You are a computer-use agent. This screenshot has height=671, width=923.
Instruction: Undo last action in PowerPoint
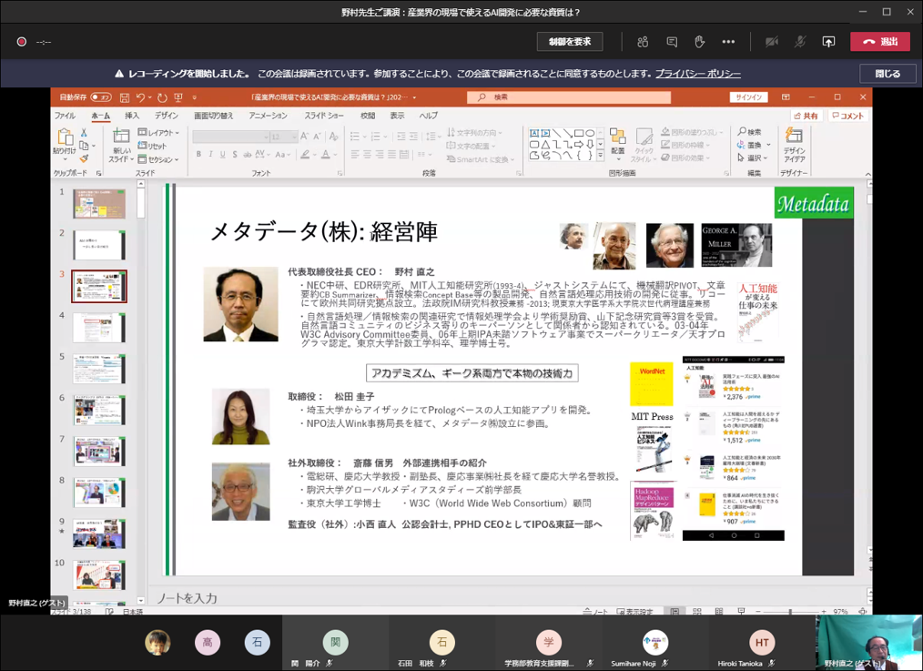(140, 97)
